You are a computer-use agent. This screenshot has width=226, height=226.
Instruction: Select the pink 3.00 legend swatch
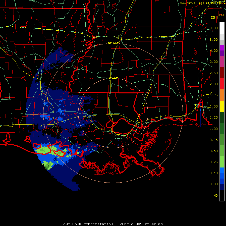(222, 62)
